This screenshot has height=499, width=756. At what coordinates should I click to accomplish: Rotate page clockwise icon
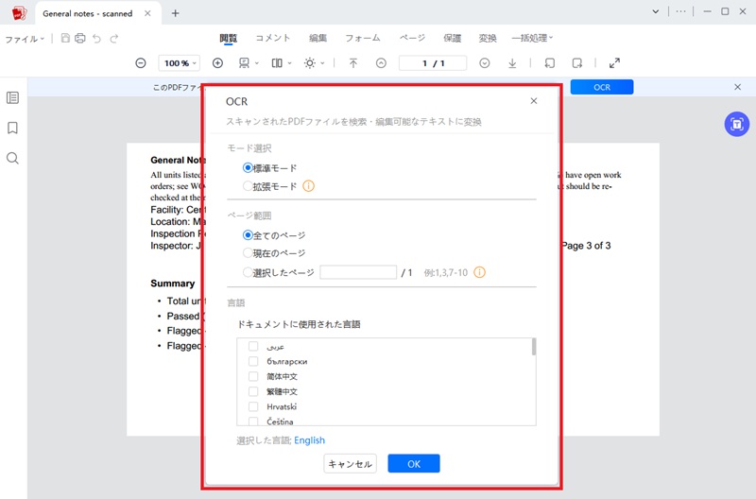click(577, 63)
